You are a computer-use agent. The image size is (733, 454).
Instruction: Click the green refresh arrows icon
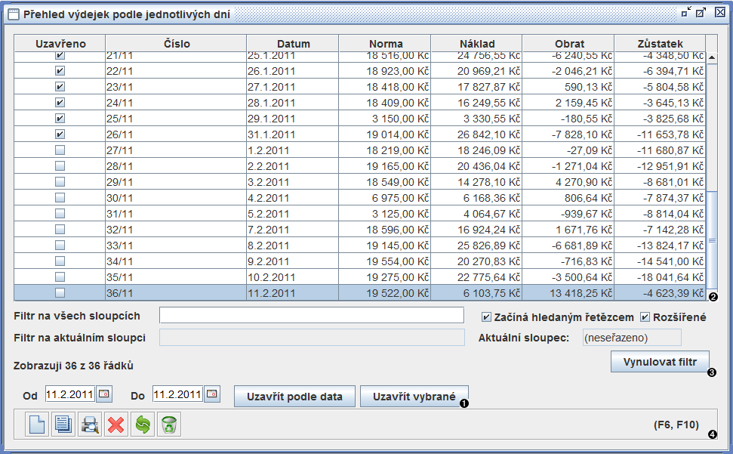point(142,425)
